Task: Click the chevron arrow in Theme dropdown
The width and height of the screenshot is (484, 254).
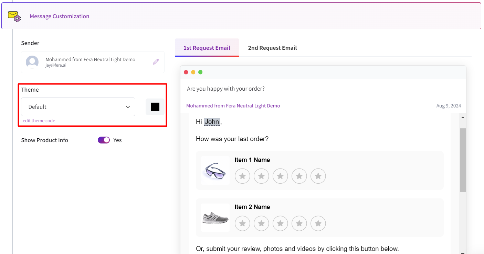Action: (x=128, y=107)
